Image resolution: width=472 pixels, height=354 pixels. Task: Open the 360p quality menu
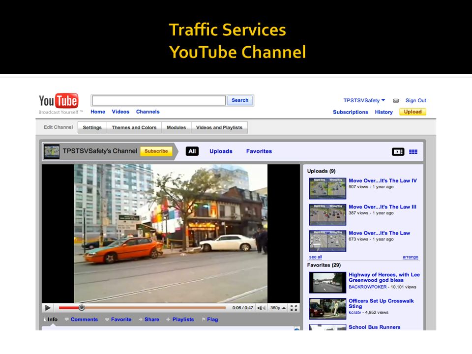coord(277,308)
